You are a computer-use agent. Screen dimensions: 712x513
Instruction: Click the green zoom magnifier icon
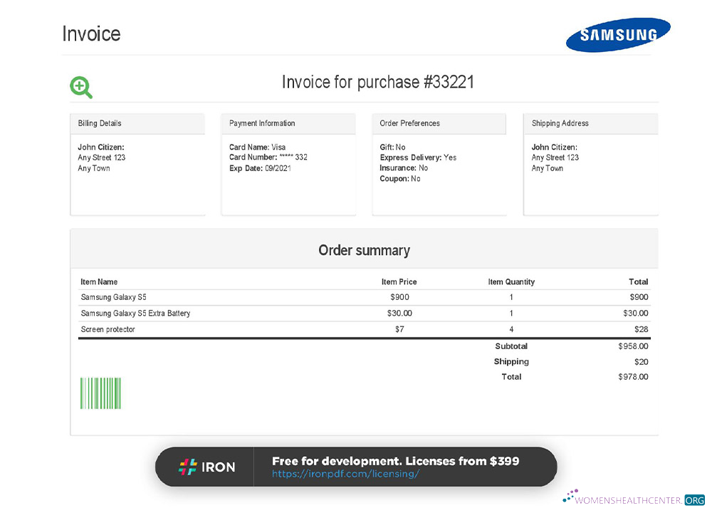pos(80,87)
